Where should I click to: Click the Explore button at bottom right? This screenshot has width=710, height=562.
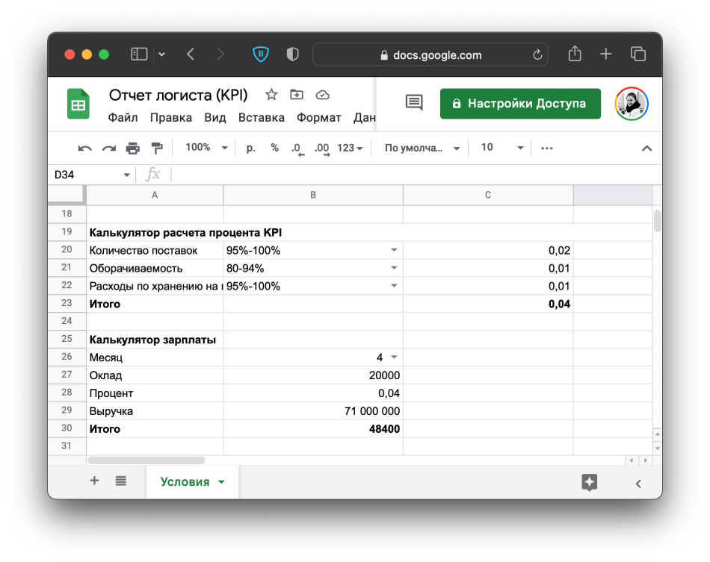tap(589, 482)
